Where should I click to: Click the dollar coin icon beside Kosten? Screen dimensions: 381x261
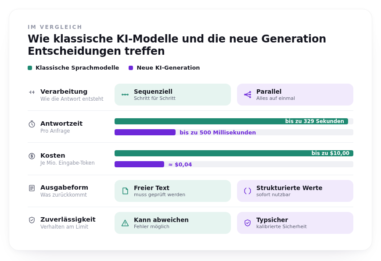[32, 156]
